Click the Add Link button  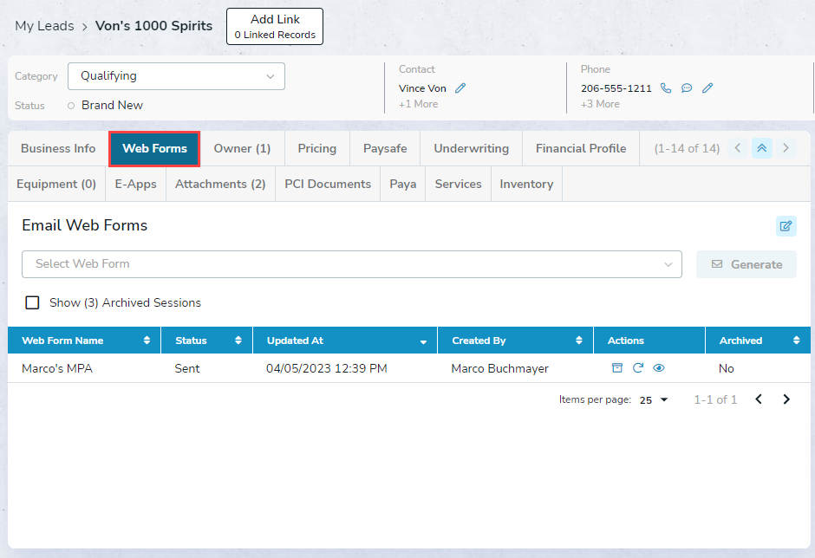tap(275, 27)
